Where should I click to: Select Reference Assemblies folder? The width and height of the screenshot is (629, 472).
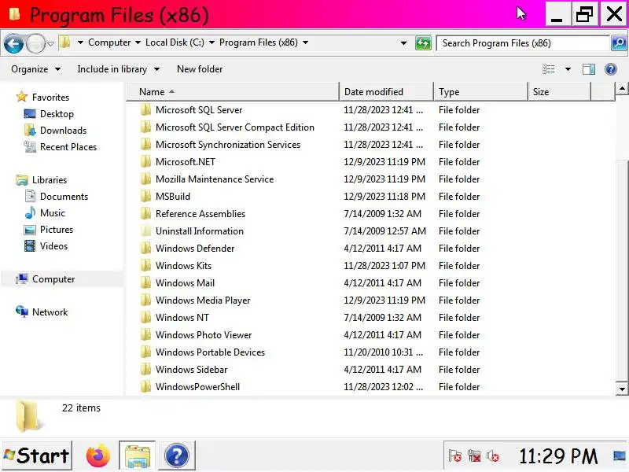(x=200, y=213)
